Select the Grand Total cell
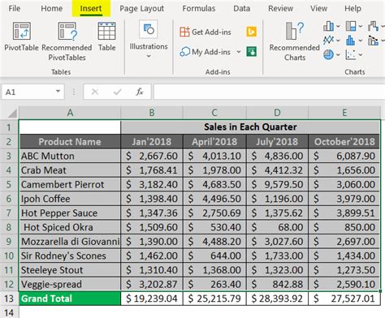Viewport: 385px width, 318px height. (70, 299)
